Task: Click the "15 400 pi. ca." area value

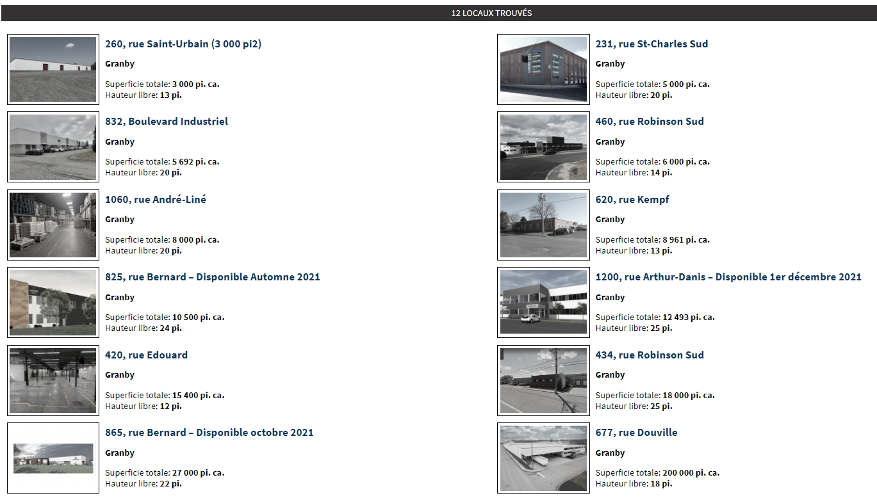Action: pyautogui.click(x=198, y=396)
